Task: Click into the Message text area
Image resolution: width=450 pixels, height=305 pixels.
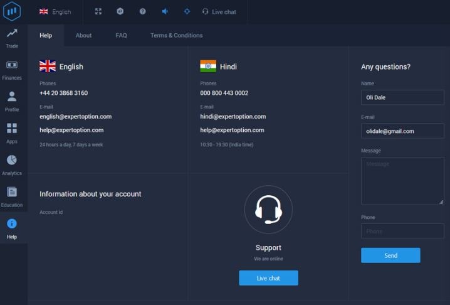Action: (402, 181)
